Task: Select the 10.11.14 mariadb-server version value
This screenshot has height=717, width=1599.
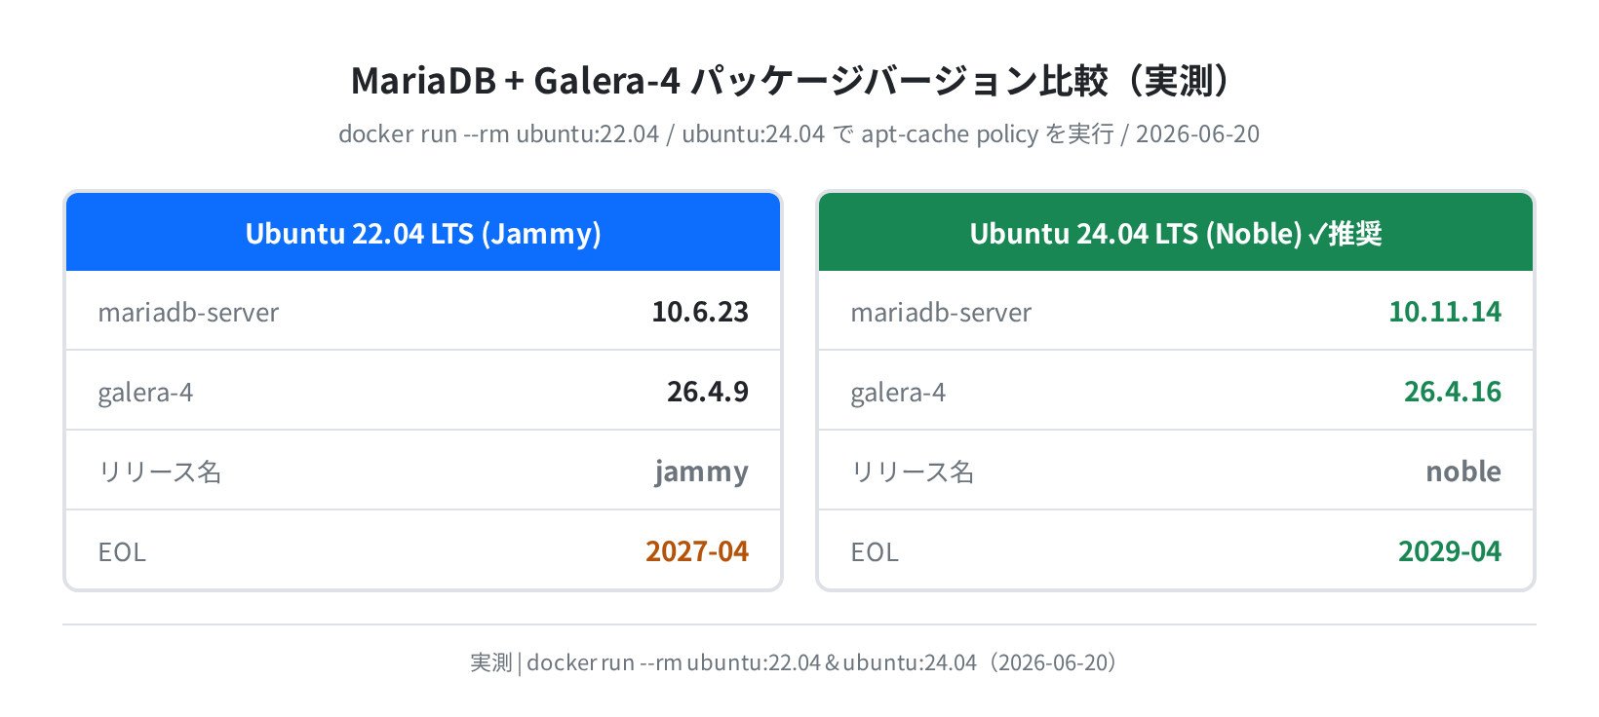Action: (x=1445, y=312)
